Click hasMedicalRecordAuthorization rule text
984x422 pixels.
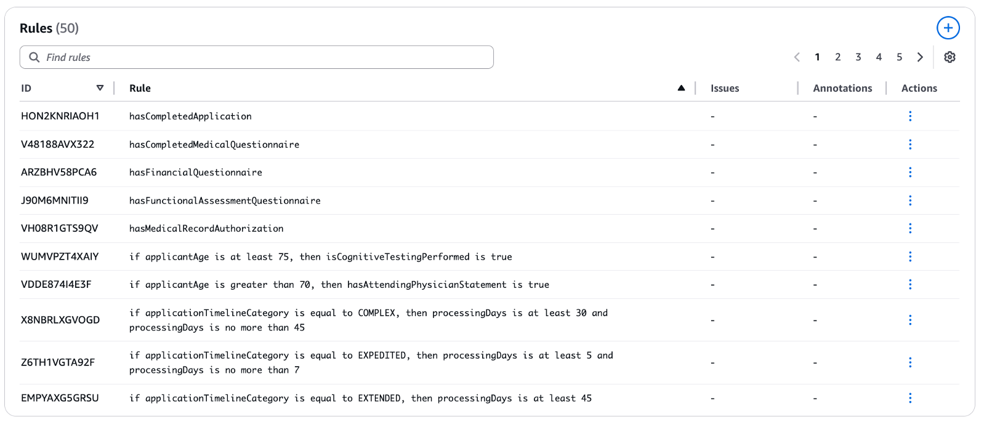(x=206, y=228)
